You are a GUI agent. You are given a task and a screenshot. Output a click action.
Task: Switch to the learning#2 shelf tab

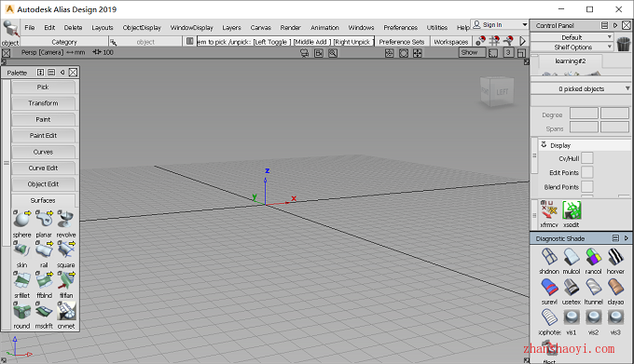(x=570, y=61)
